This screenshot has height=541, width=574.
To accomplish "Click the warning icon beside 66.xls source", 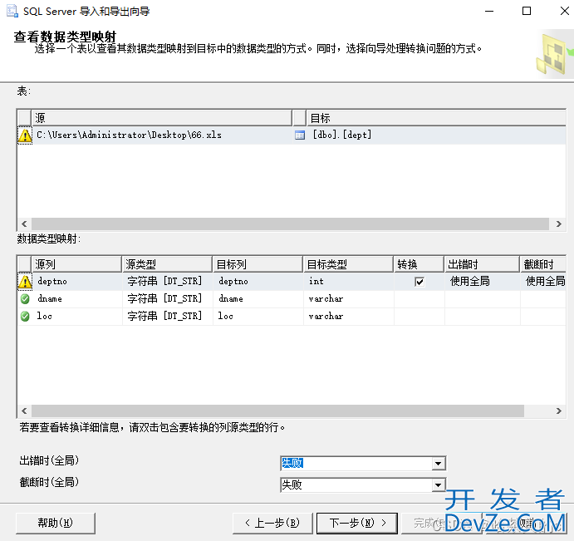I will pos(25,135).
